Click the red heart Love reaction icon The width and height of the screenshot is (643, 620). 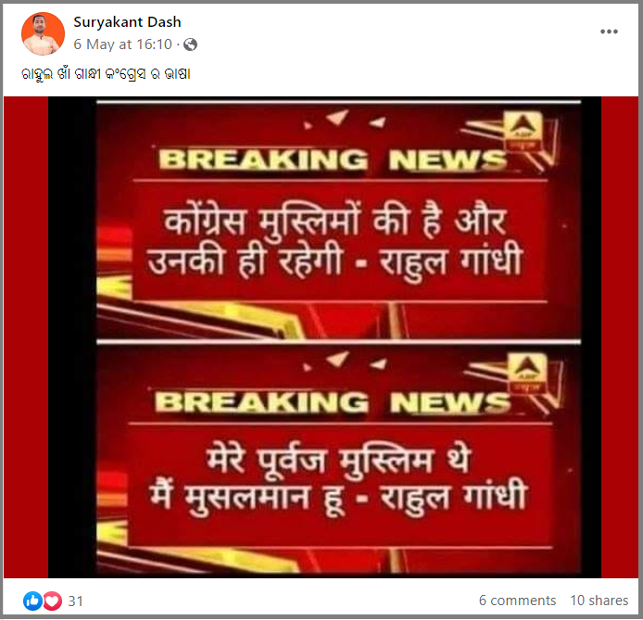pyautogui.click(x=53, y=601)
